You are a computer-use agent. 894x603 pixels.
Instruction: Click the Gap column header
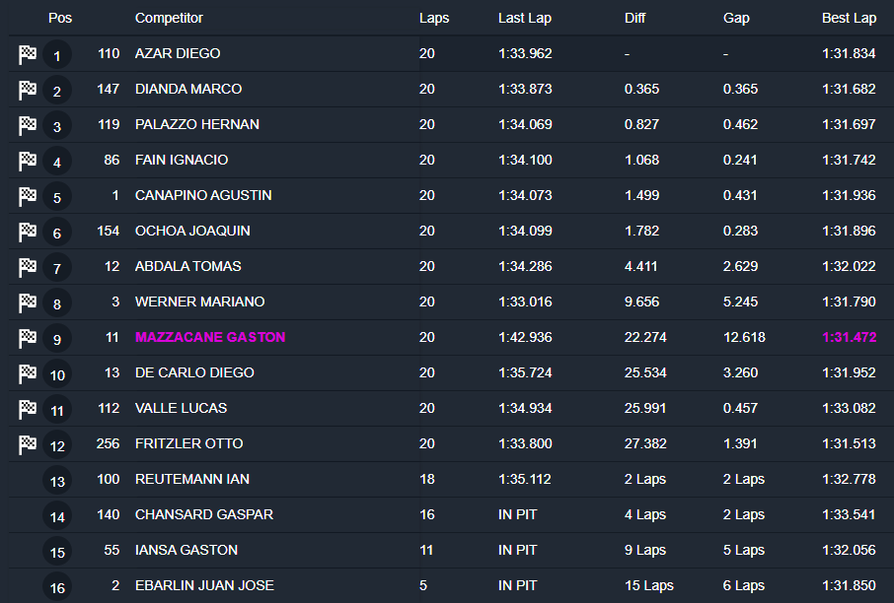(737, 19)
